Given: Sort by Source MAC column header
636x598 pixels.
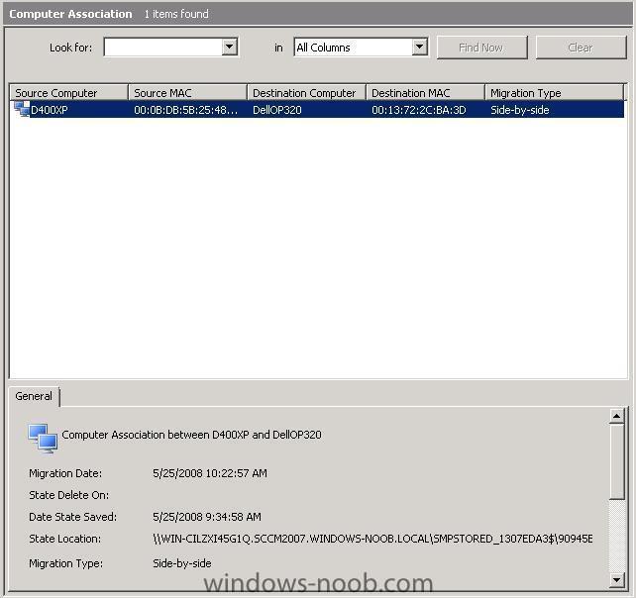Looking at the screenshot, I should point(188,93).
